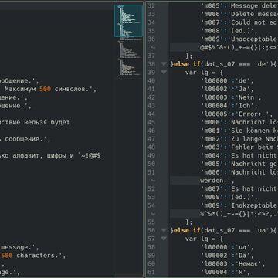This screenshot has width=278, height=278.
Task: Click line number 51 in the gutter
Action: [151, 172]
